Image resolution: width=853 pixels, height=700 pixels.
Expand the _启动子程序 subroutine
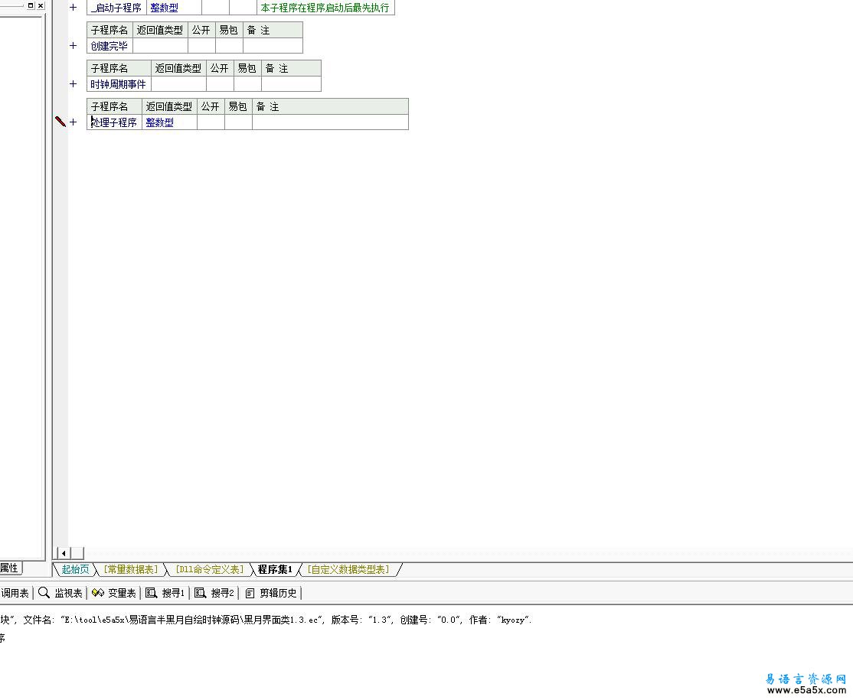(74, 8)
